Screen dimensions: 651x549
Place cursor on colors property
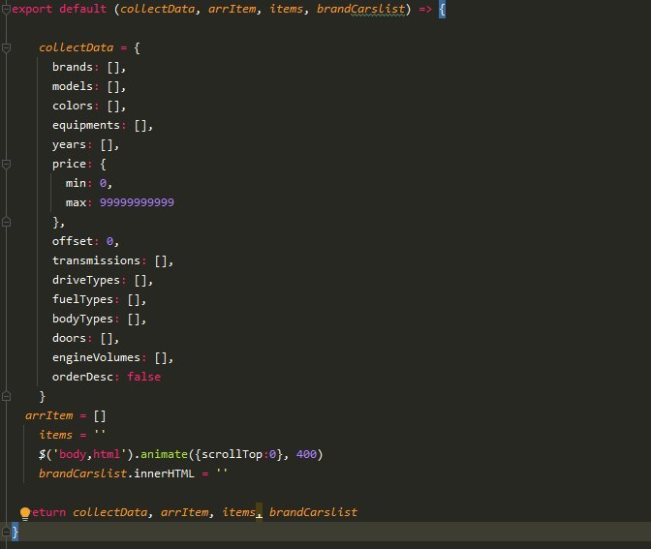[x=73, y=106]
